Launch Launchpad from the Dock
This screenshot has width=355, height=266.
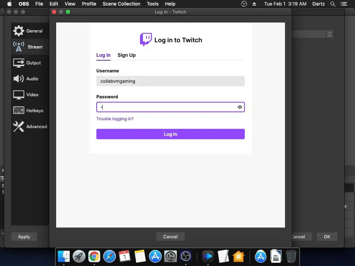pyautogui.click(x=79, y=257)
